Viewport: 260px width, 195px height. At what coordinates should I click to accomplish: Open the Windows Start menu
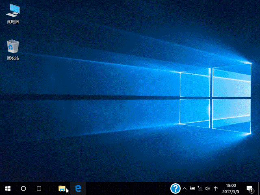coord(8,188)
